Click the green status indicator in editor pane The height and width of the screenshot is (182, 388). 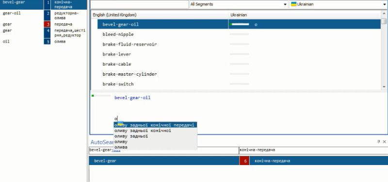(x=93, y=96)
